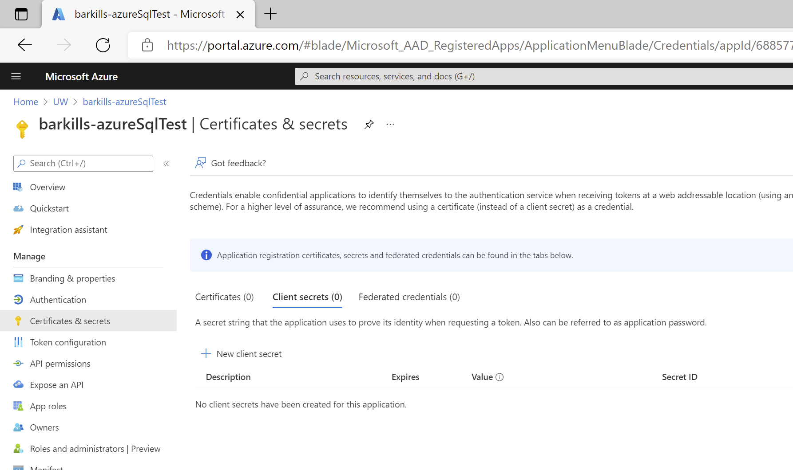Pin the Certificates & secrets blade
The image size is (793, 470).
point(369,125)
